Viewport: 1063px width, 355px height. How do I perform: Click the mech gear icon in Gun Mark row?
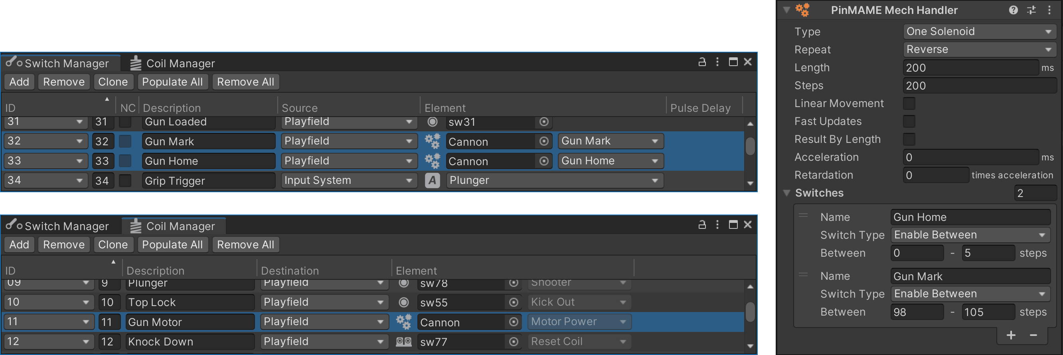pos(433,142)
